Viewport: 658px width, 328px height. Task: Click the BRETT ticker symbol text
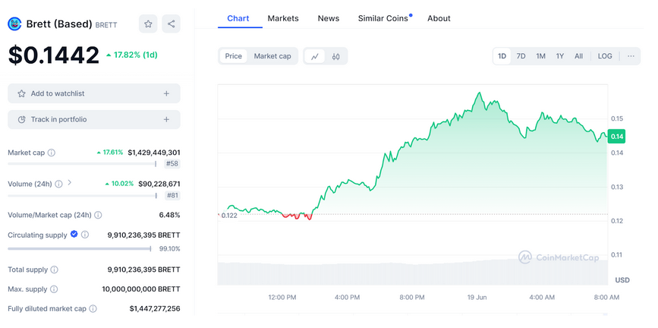(x=106, y=25)
